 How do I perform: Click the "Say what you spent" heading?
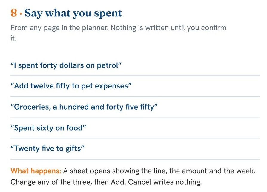[73, 13]
